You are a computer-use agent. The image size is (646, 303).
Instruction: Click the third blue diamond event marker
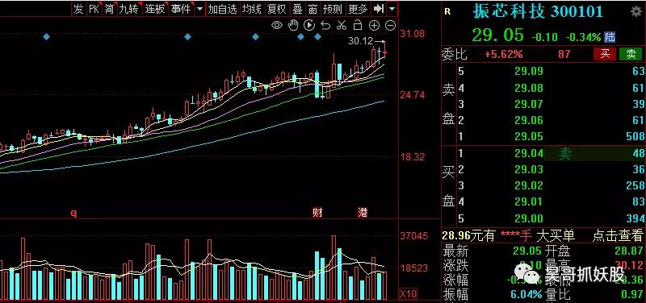[x=255, y=37]
